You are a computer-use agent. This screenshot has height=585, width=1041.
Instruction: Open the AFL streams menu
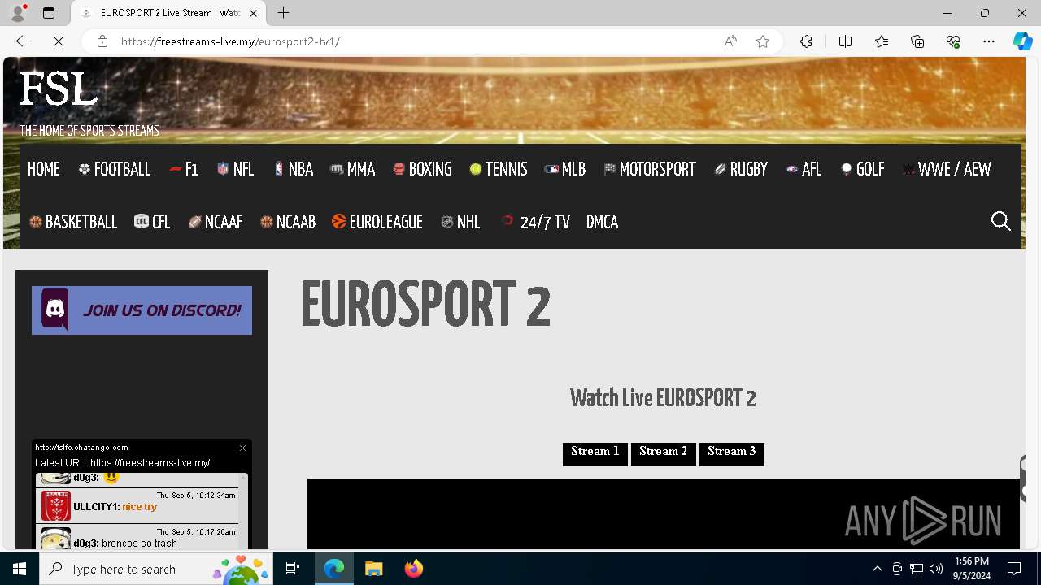click(x=804, y=169)
